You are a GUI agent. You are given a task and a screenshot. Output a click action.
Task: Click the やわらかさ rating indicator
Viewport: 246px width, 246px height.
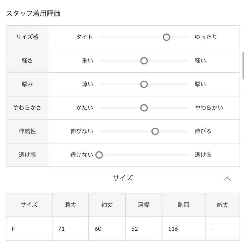144,108
